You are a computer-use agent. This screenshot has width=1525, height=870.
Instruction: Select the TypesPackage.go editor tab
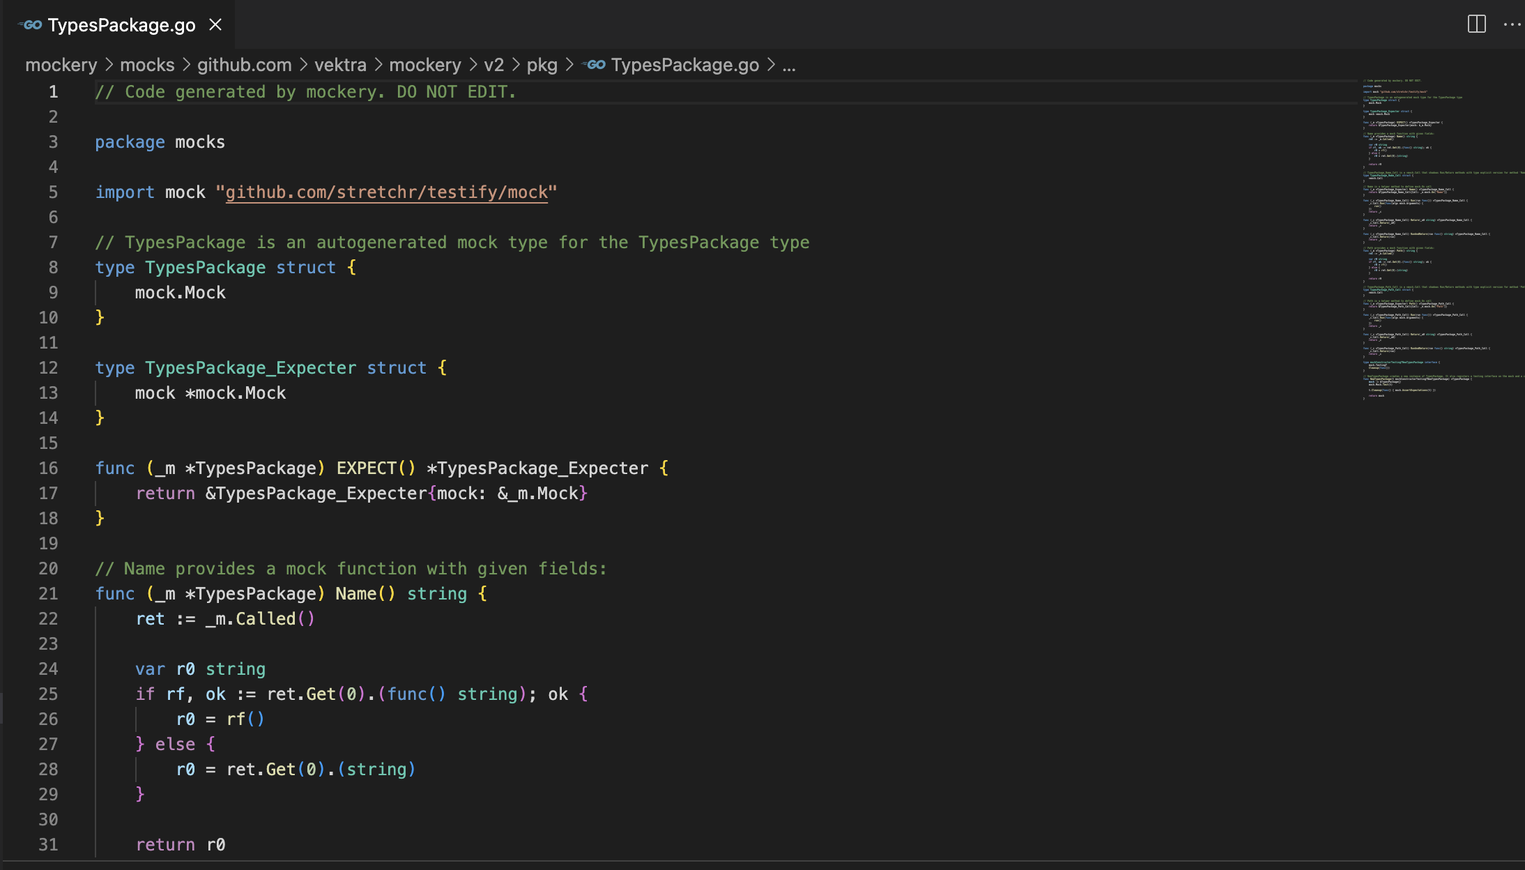[x=121, y=25]
